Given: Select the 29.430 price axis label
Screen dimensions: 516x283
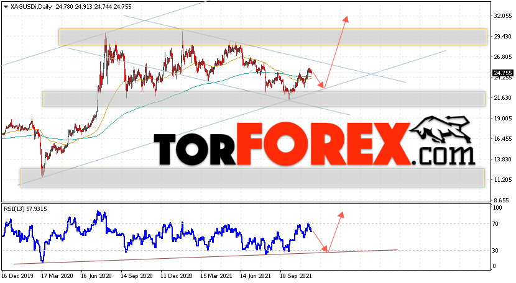Looking at the screenshot, I should 503,37.
